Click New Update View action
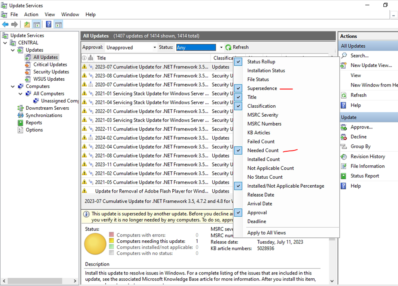The height and width of the screenshot is (286, 398). click(371, 65)
